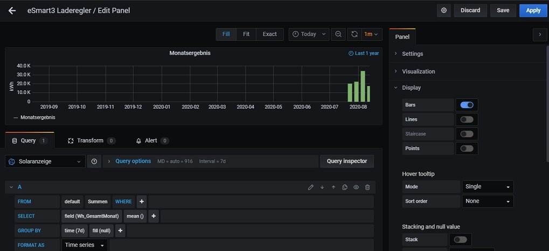Image resolution: width=549 pixels, height=251 pixels.
Task: Open the data source help icon
Action: click(x=94, y=161)
